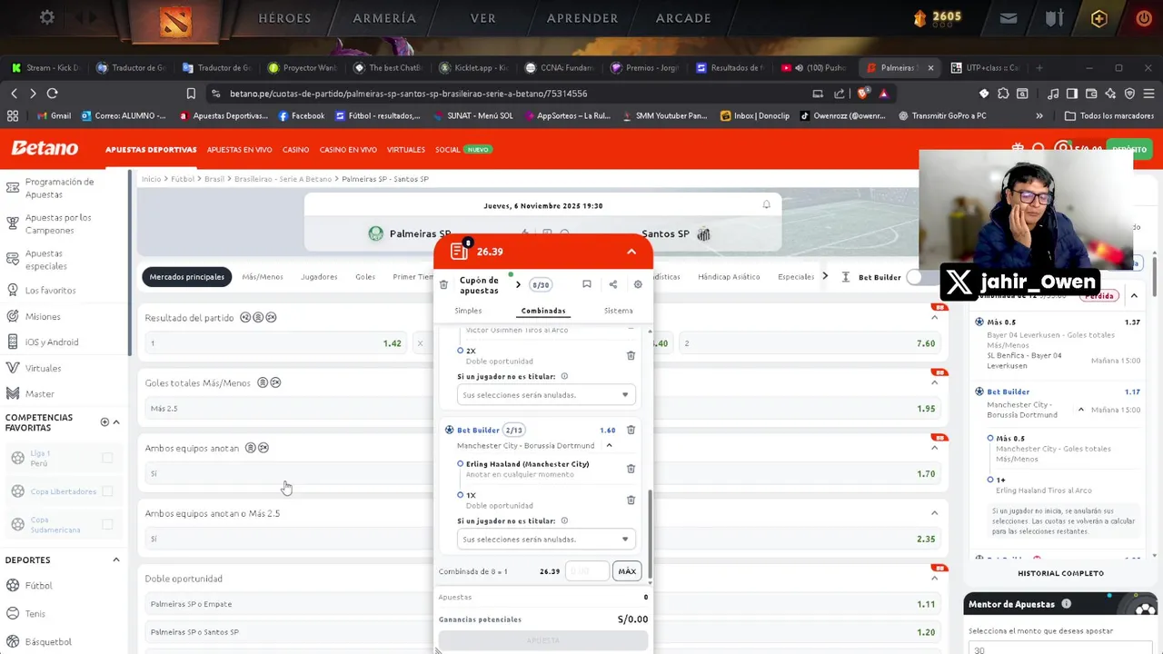Open the Casino menu item
1163x654 pixels.
tap(295, 149)
